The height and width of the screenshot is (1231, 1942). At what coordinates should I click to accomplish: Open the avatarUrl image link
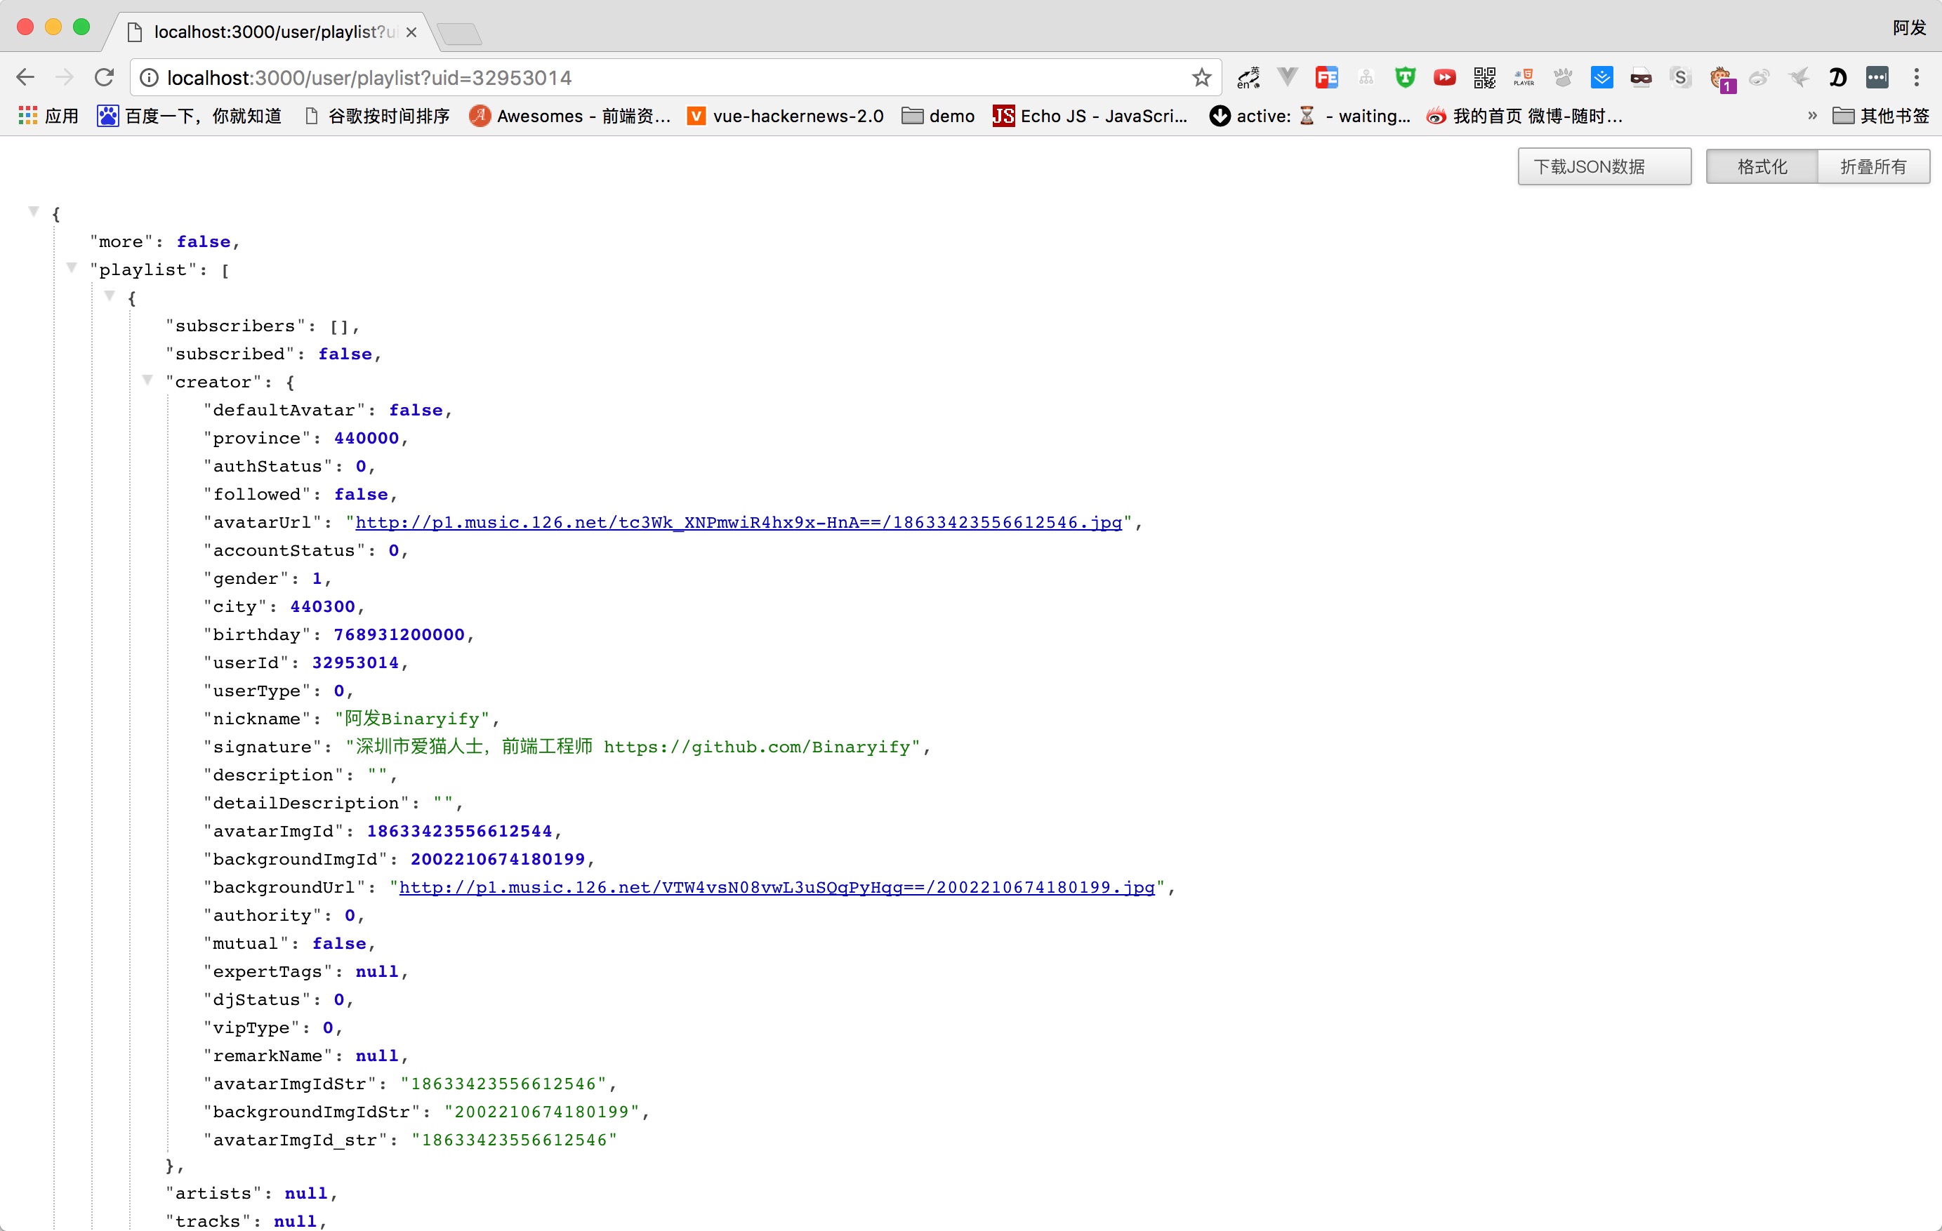pos(738,522)
